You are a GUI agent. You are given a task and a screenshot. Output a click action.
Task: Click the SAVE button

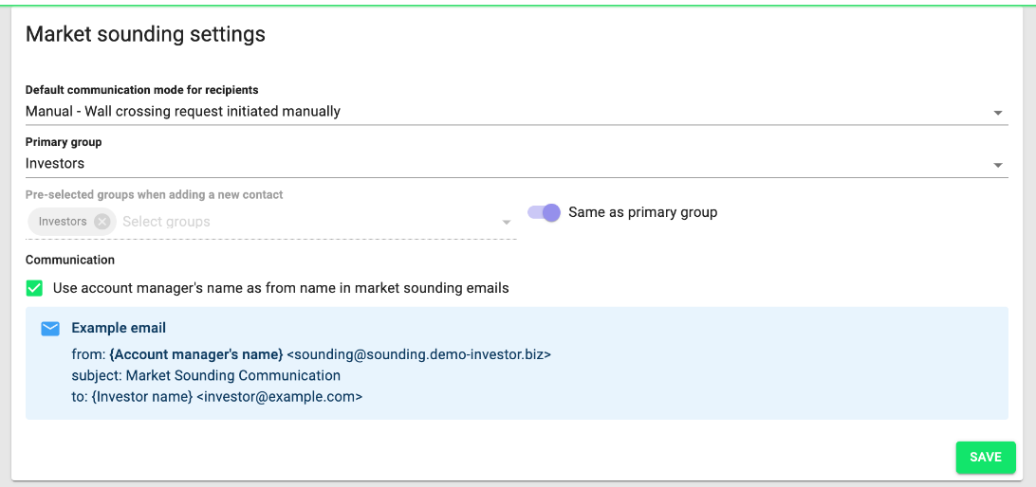click(x=985, y=458)
